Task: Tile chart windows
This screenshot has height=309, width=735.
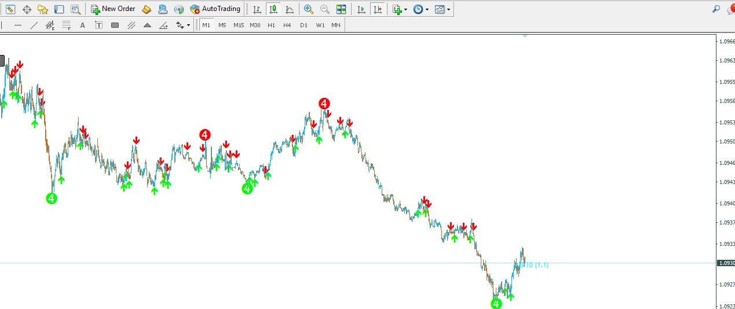Action: [341, 9]
